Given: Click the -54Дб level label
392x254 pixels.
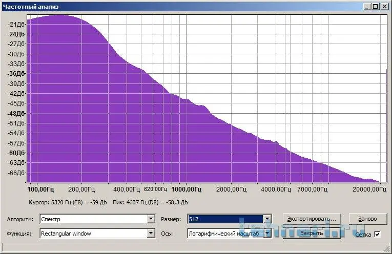Looking at the screenshot, I should coord(16,133).
